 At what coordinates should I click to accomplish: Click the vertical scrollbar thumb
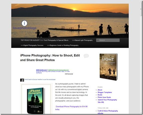pyautogui.click(x=141, y=9)
